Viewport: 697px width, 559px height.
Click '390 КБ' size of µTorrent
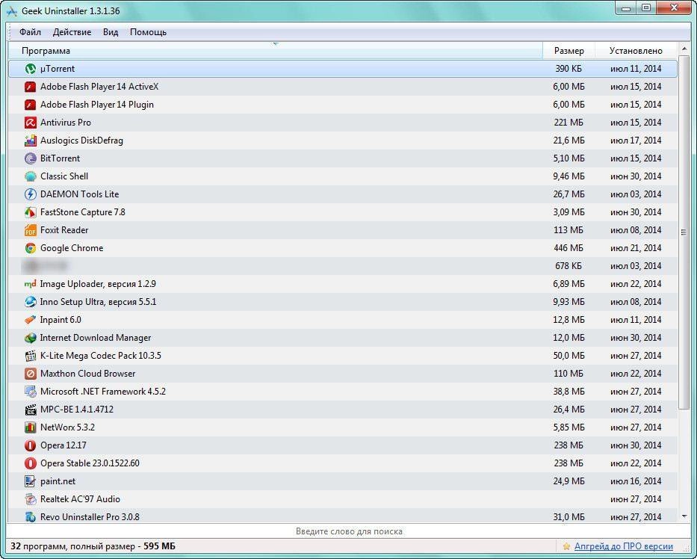click(569, 69)
